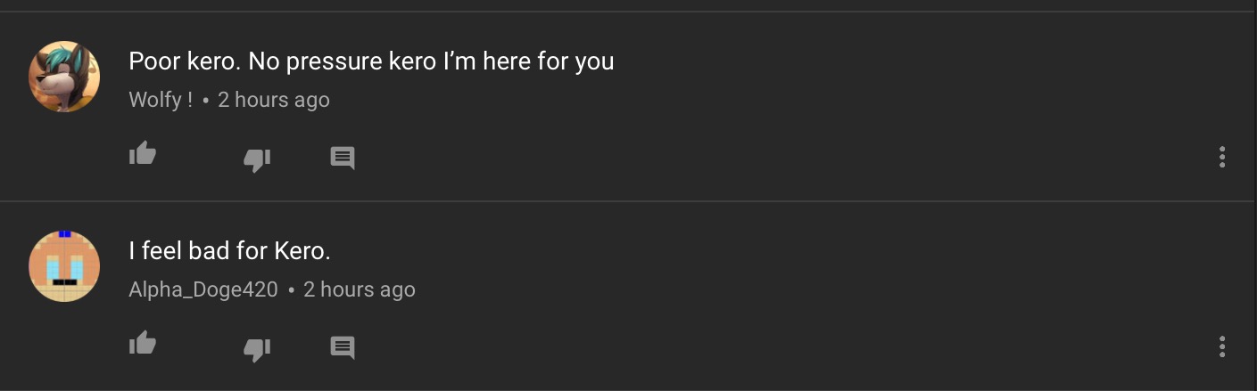Open the '2 hours ago' timestamp beside Wolfy !
This screenshot has height=391, width=1257.
pos(274,100)
